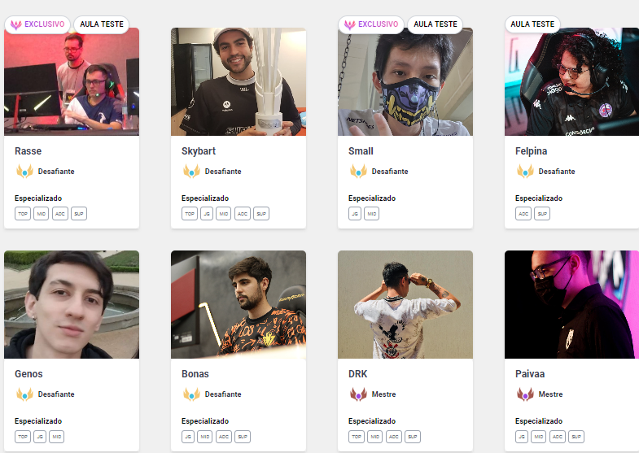Click the Paivaa coach name
Image resolution: width=639 pixels, height=453 pixels.
[530, 373]
